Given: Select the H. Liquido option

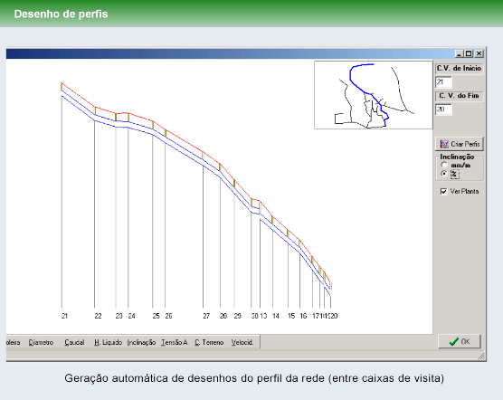Looking at the screenshot, I should pos(108,343).
